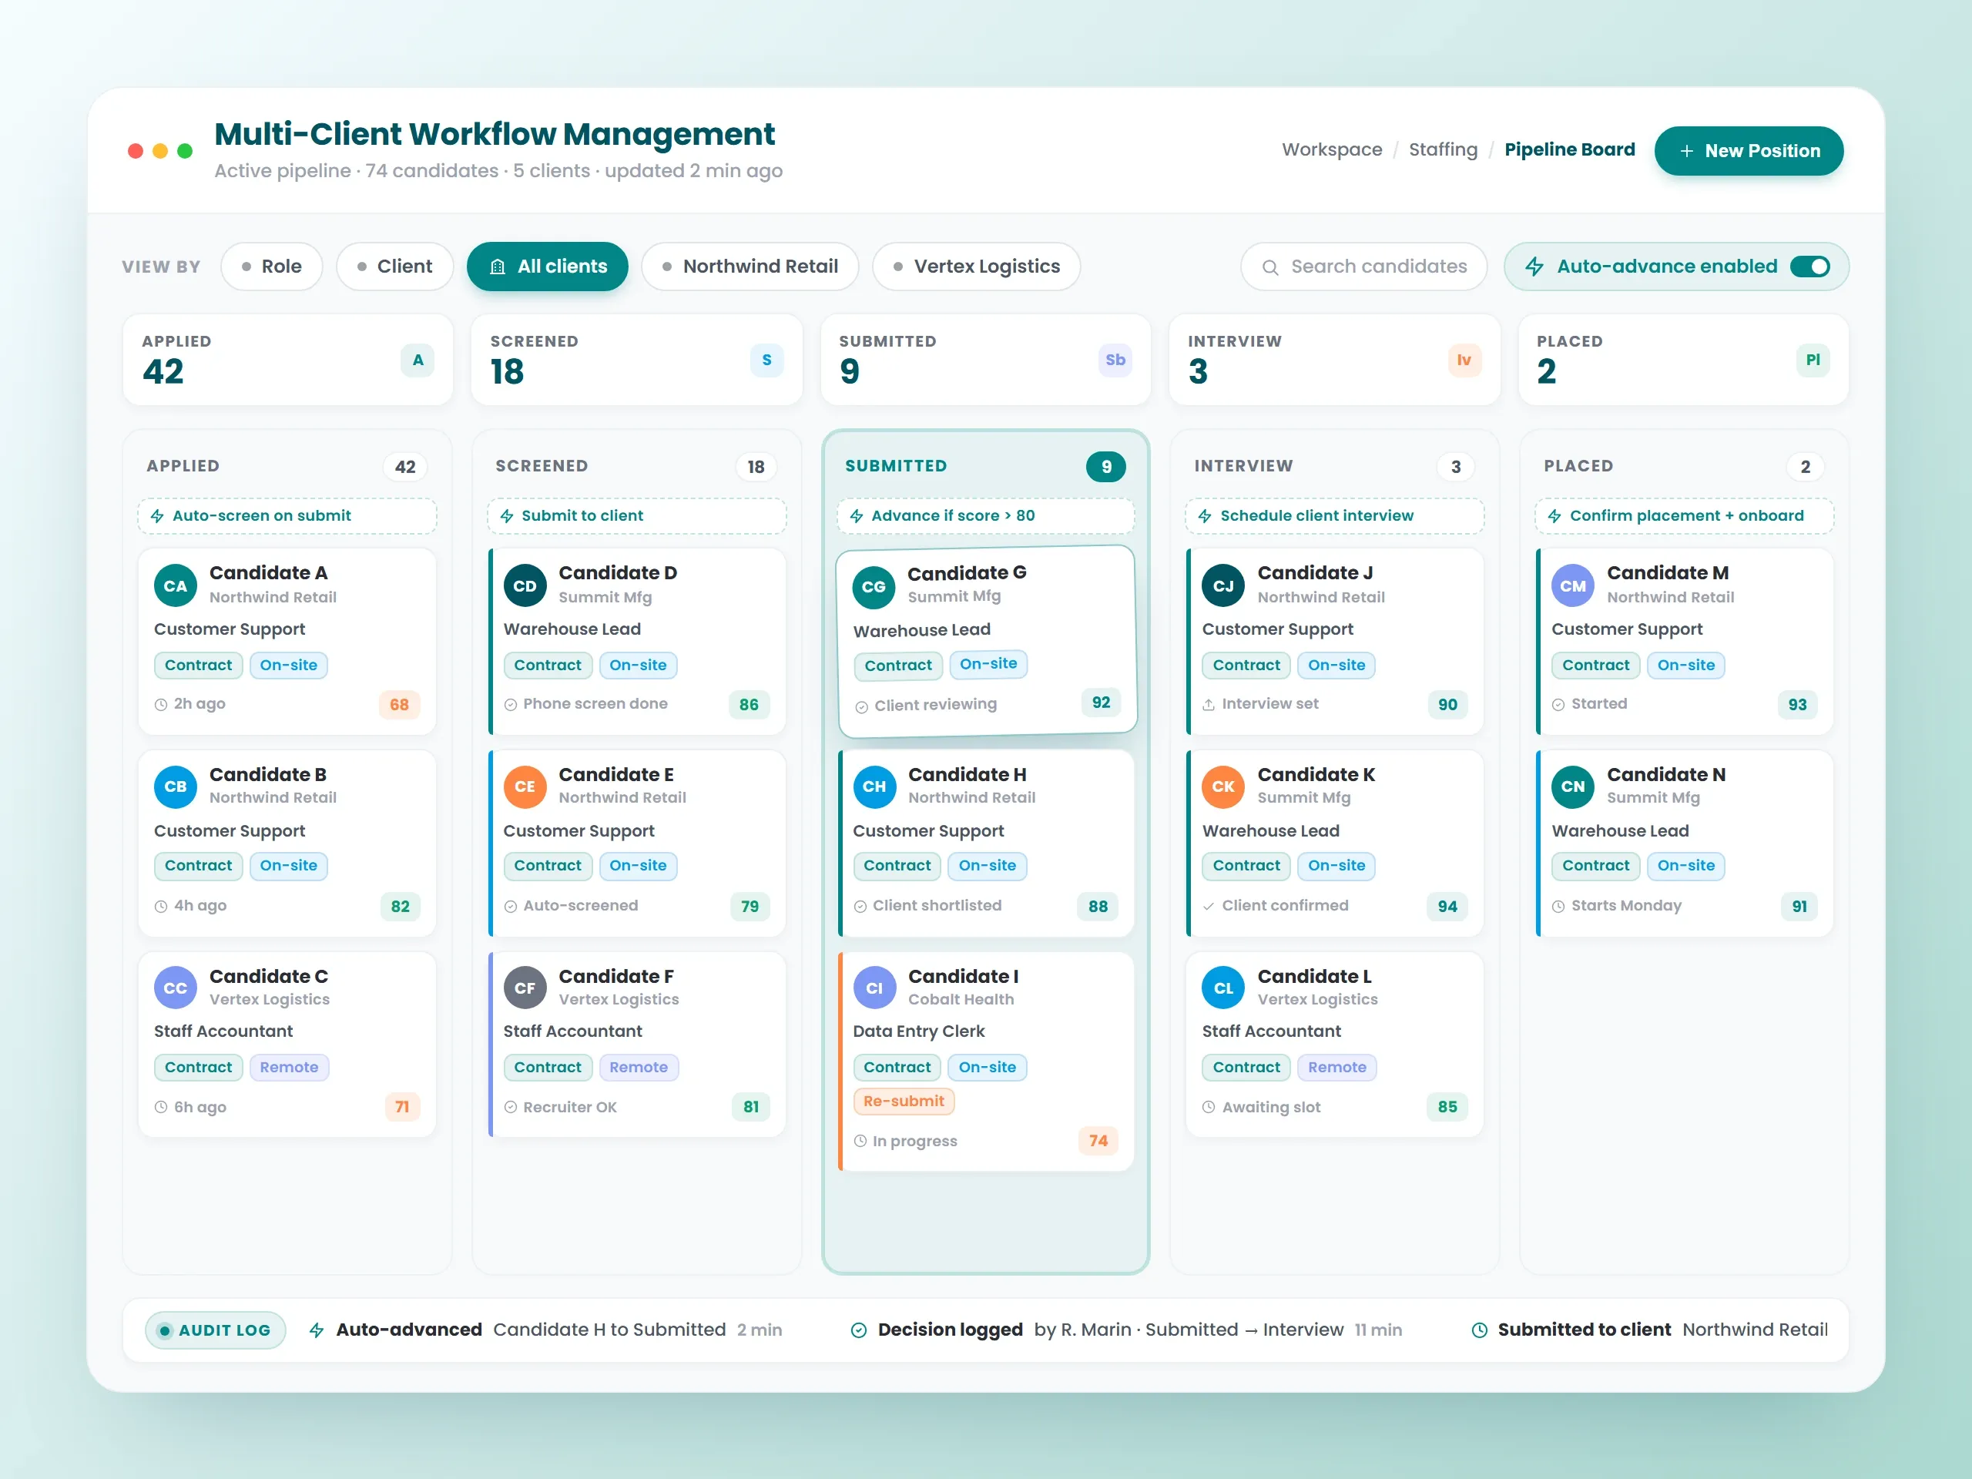1972x1479 pixels.
Task: Click the lightning bolt icon beside Auto-advance enabled
Action: pos(1534,267)
